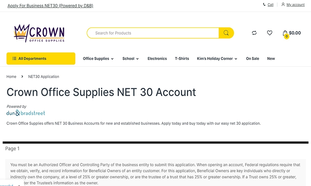
Task: Open the My account link
Action: (x=296, y=5)
